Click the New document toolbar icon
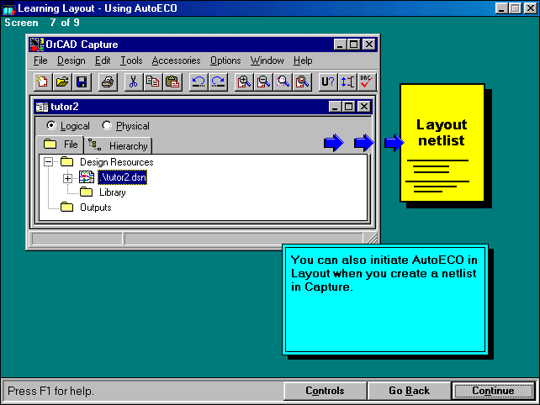540x405 pixels. tap(42, 82)
